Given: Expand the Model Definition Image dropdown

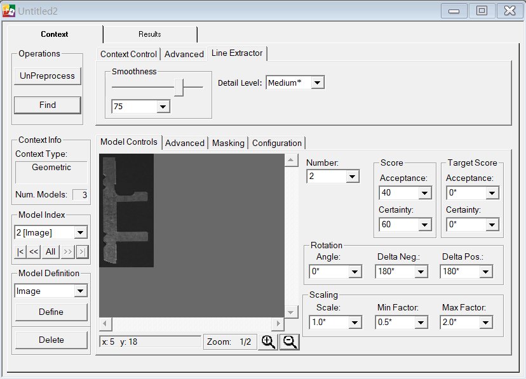Looking at the screenshot, I should [x=81, y=291].
